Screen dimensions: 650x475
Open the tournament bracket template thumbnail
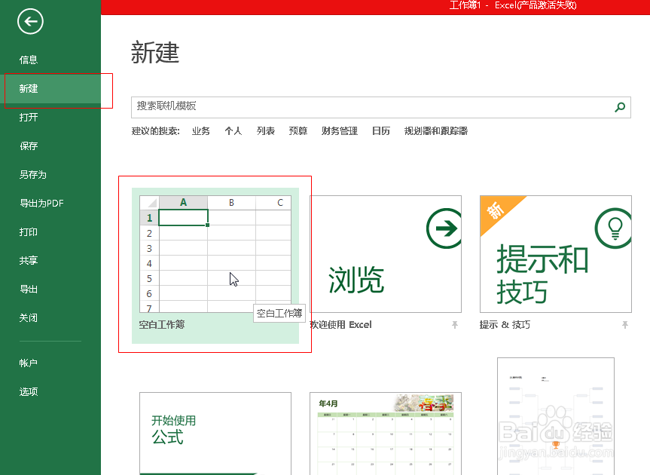[556, 416]
